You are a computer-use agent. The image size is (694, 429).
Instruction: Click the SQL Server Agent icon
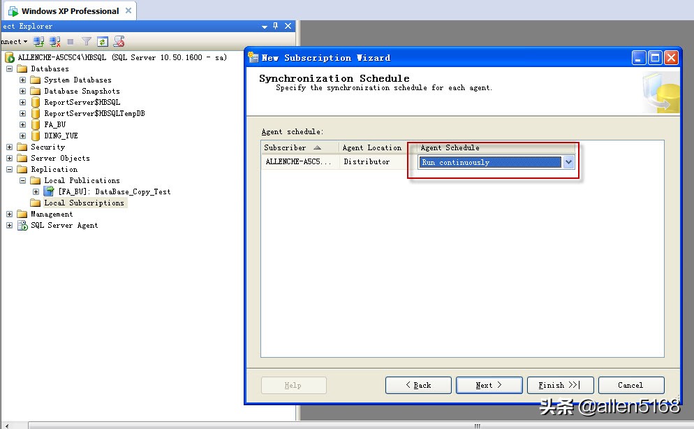pos(22,225)
